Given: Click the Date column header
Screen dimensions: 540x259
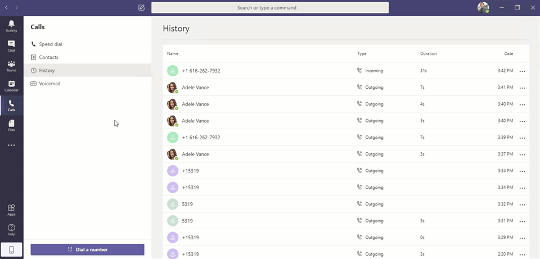Looking at the screenshot, I should [508, 54].
